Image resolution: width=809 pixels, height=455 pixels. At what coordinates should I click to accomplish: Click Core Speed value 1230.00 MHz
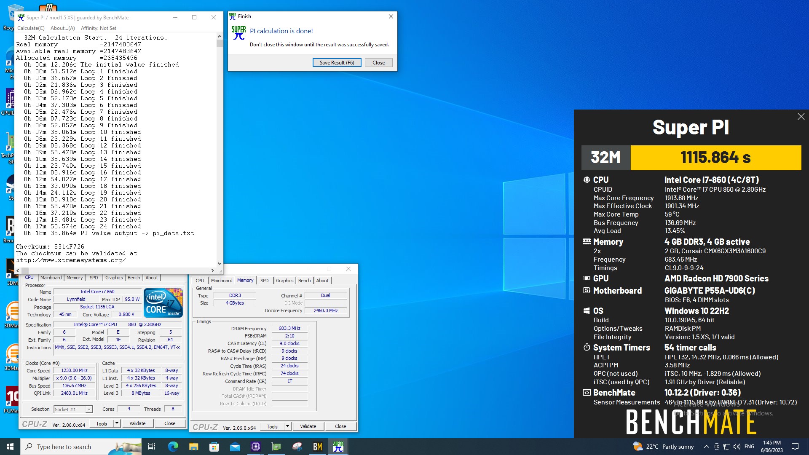click(75, 371)
